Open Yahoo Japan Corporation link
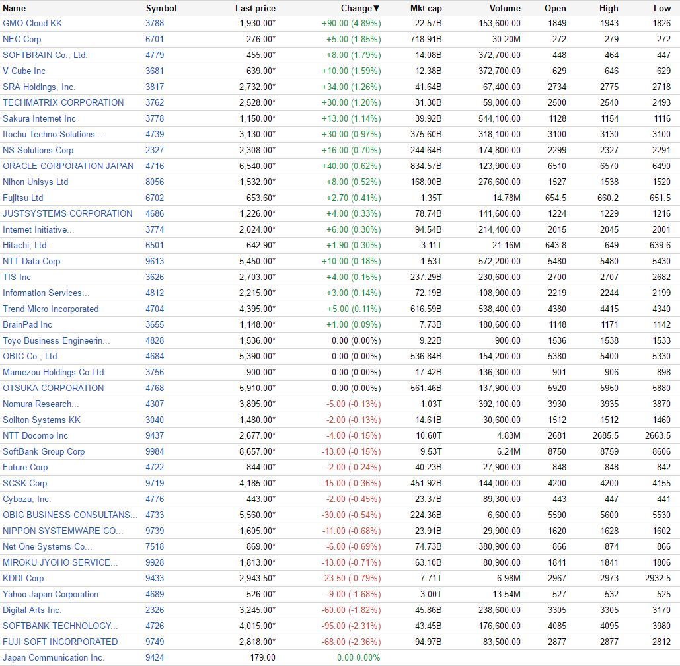Image resolution: width=680 pixels, height=666 pixels. pyautogui.click(x=51, y=595)
